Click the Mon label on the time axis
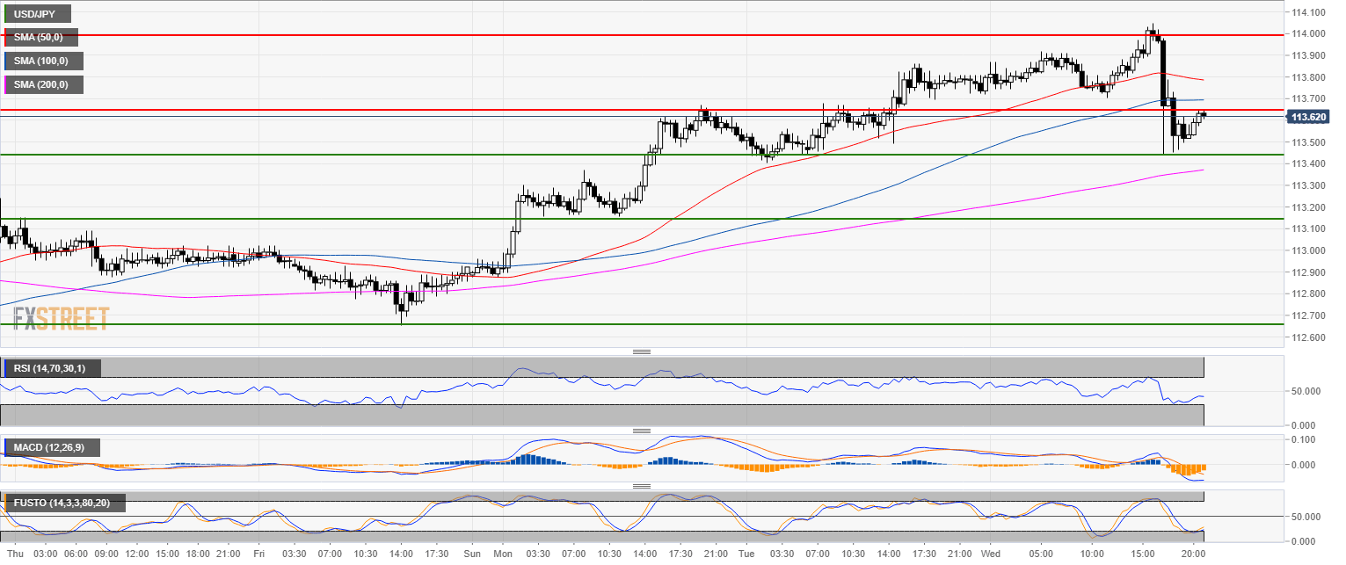Screen dimensions: 1346x565 click(503, 554)
